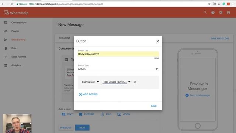Open Sales Funnels section

point(19,57)
